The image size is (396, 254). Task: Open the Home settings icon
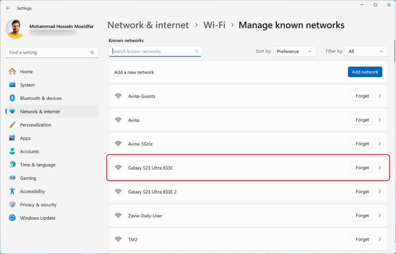pyautogui.click(x=12, y=72)
